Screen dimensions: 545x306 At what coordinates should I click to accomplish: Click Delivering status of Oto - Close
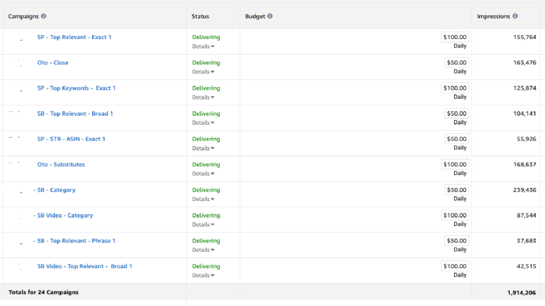pyautogui.click(x=206, y=63)
